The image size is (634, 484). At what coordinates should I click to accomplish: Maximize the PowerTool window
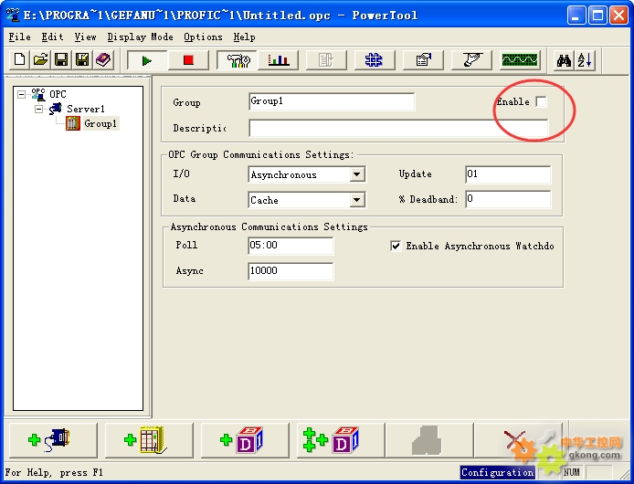pyautogui.click(x=597, y=16)
